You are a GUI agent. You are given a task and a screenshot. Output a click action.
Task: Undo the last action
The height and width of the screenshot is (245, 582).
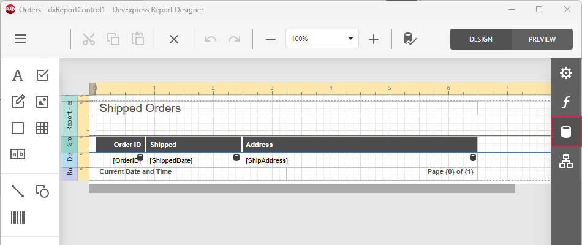(x=211, y=39)
